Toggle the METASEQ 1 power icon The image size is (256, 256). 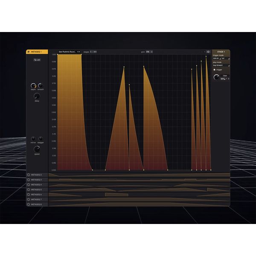29,52
